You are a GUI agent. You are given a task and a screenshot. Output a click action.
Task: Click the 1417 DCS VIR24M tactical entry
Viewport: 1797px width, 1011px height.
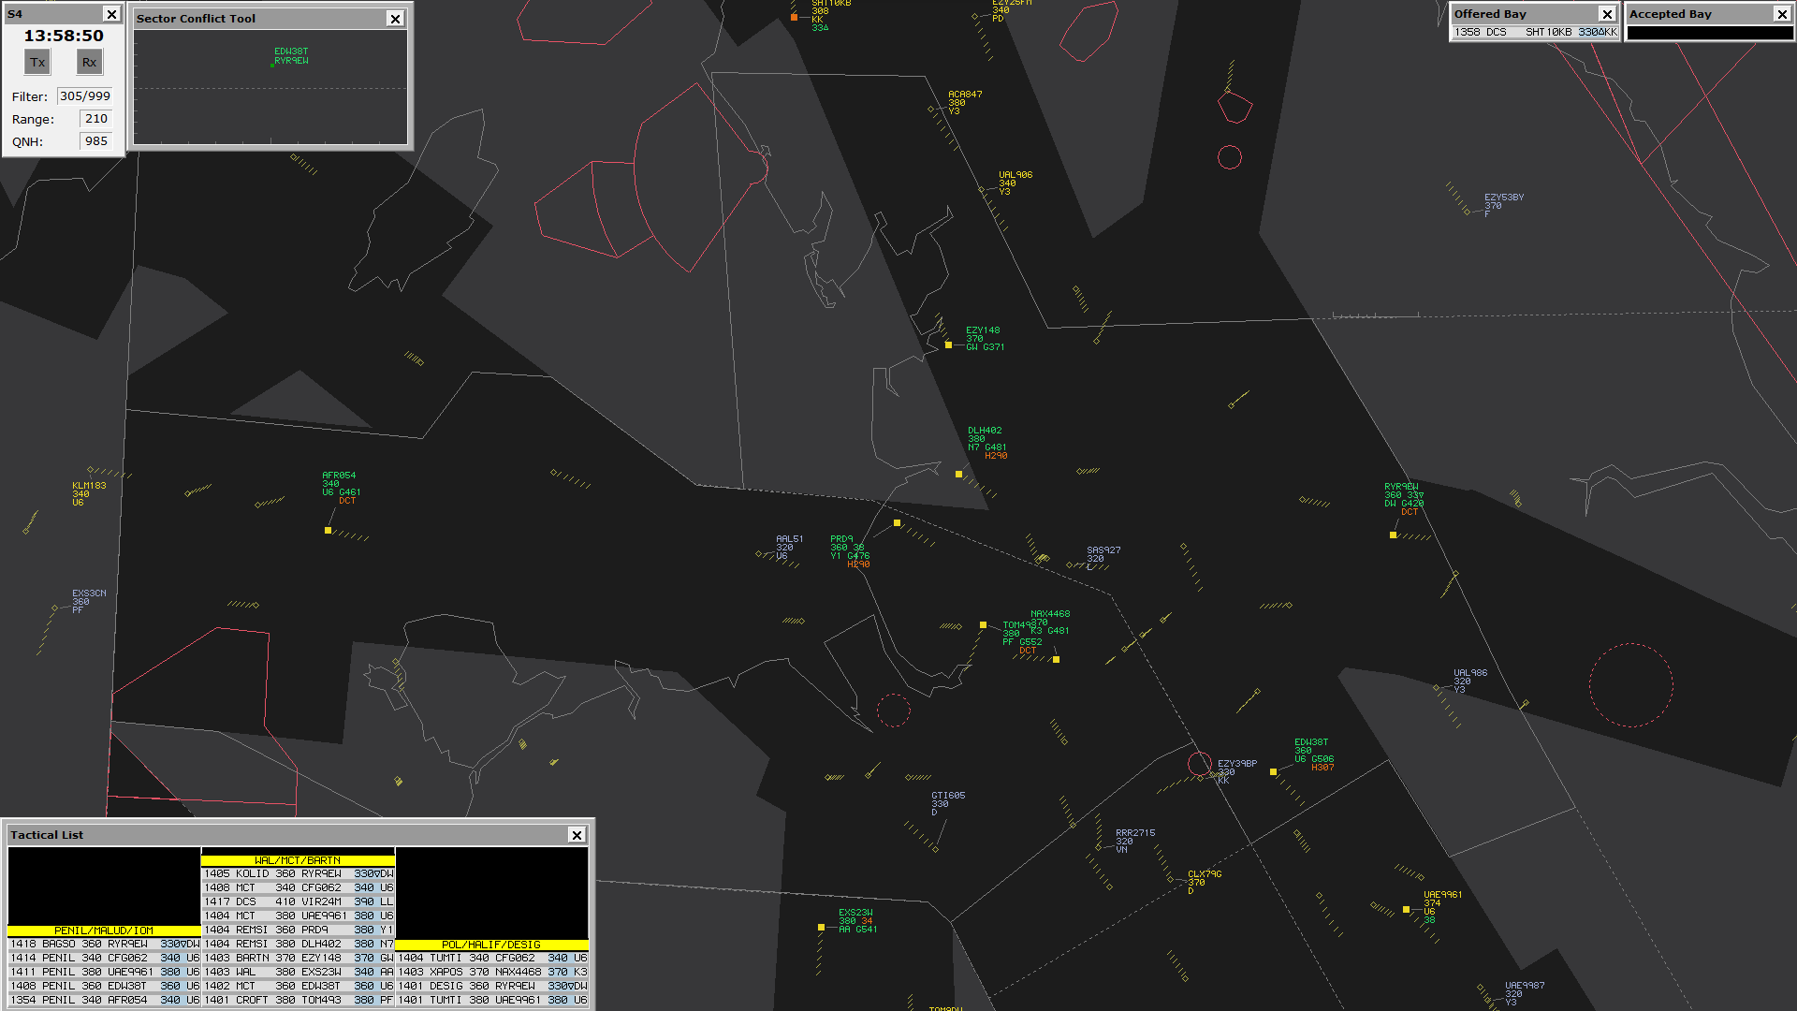[298, 901]
